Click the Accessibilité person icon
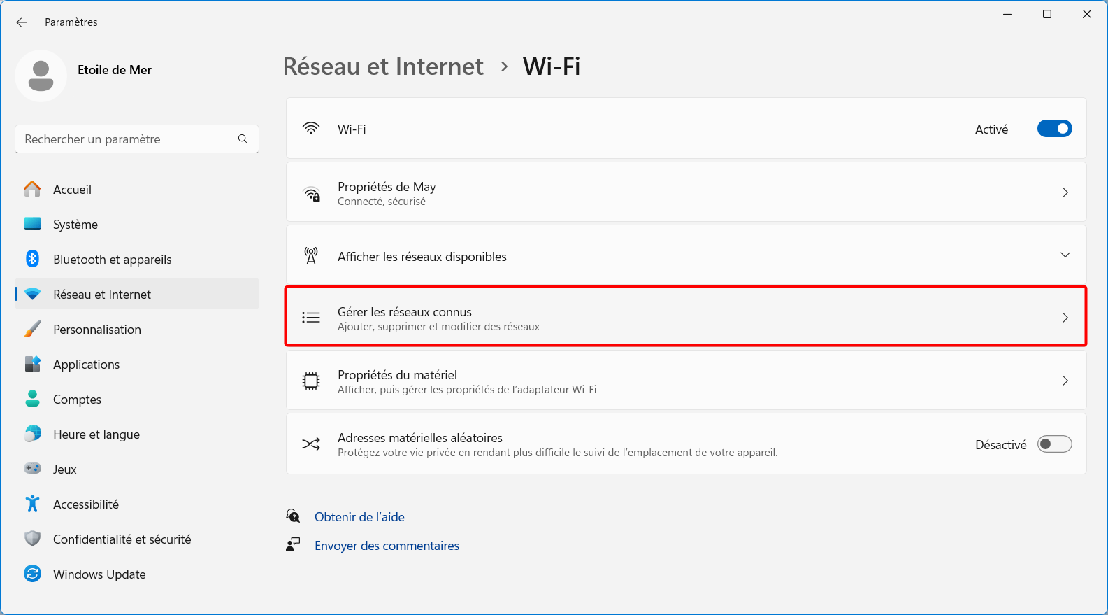The height and width of the screenshot is (615, 1108). (x=32, y=504)
